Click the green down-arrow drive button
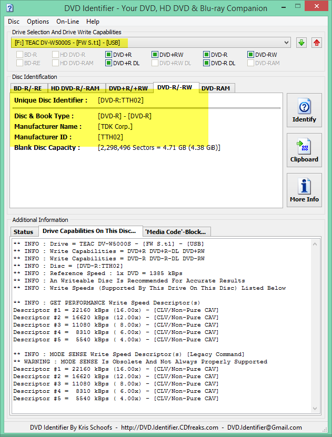Screen dimensions: 332x437 [301, 43]
